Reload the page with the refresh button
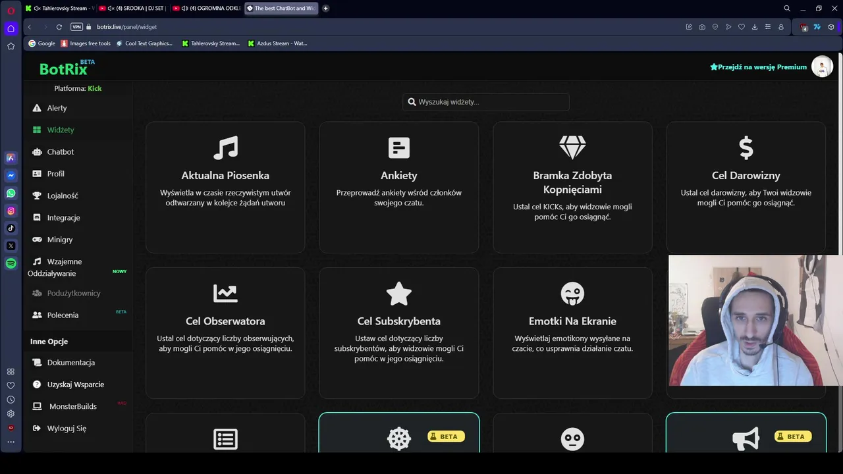The image size is (843, 474). click(59, 27)
